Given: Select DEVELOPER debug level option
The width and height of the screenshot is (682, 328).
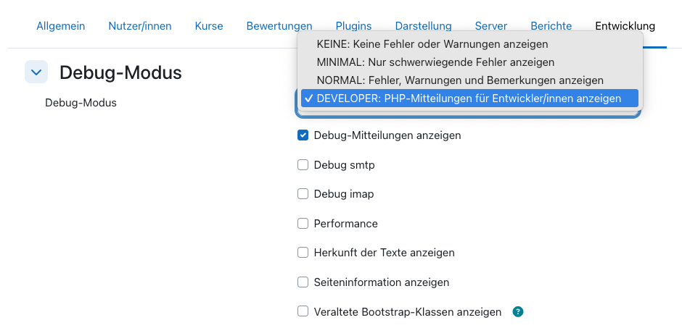Looking at the screenshot, I should (469, 98).
